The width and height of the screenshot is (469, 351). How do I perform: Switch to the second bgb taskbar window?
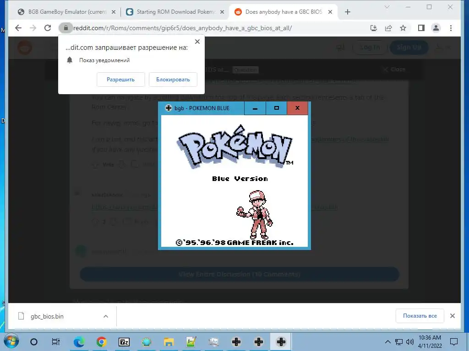point(259,342)
